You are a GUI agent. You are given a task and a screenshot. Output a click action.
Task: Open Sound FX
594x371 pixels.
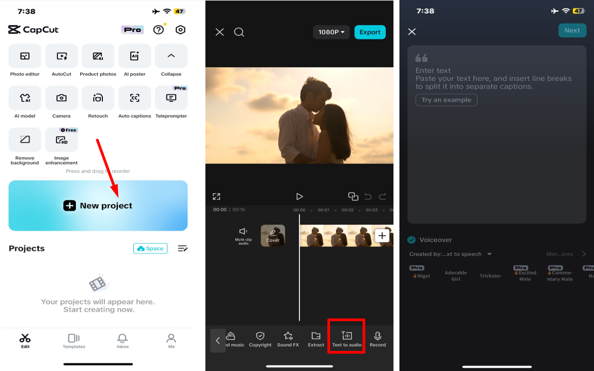pyautogui.click(x=288, y=340)
